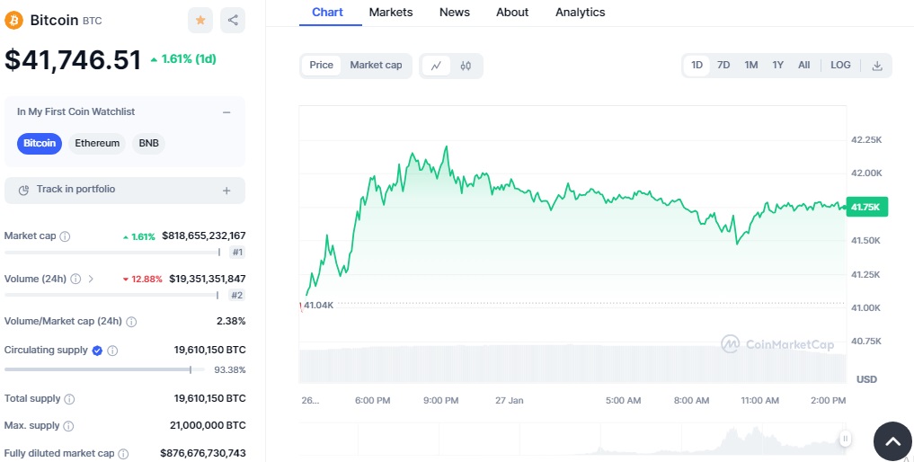Click info icon beside Market cap
The height and width of the screenshot is (462, 914).
pyautogui.click(x=66, y=236)
